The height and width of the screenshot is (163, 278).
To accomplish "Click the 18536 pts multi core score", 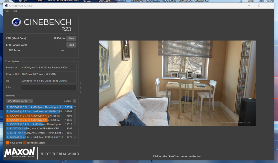I will click(x=59, y=38).
